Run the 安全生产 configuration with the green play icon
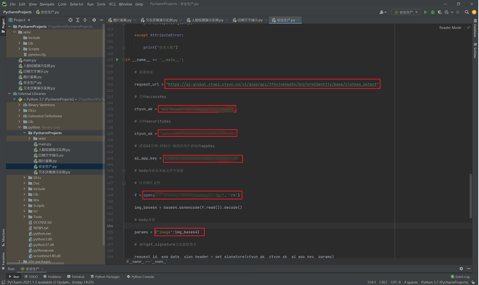This screenshot has width=479, height=285. (425, 12)
